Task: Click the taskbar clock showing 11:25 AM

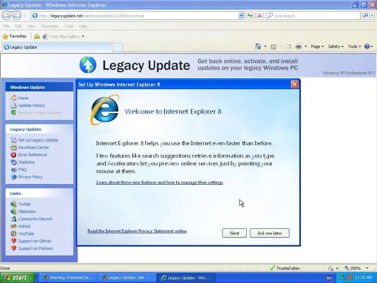Action: pos(363,278)
